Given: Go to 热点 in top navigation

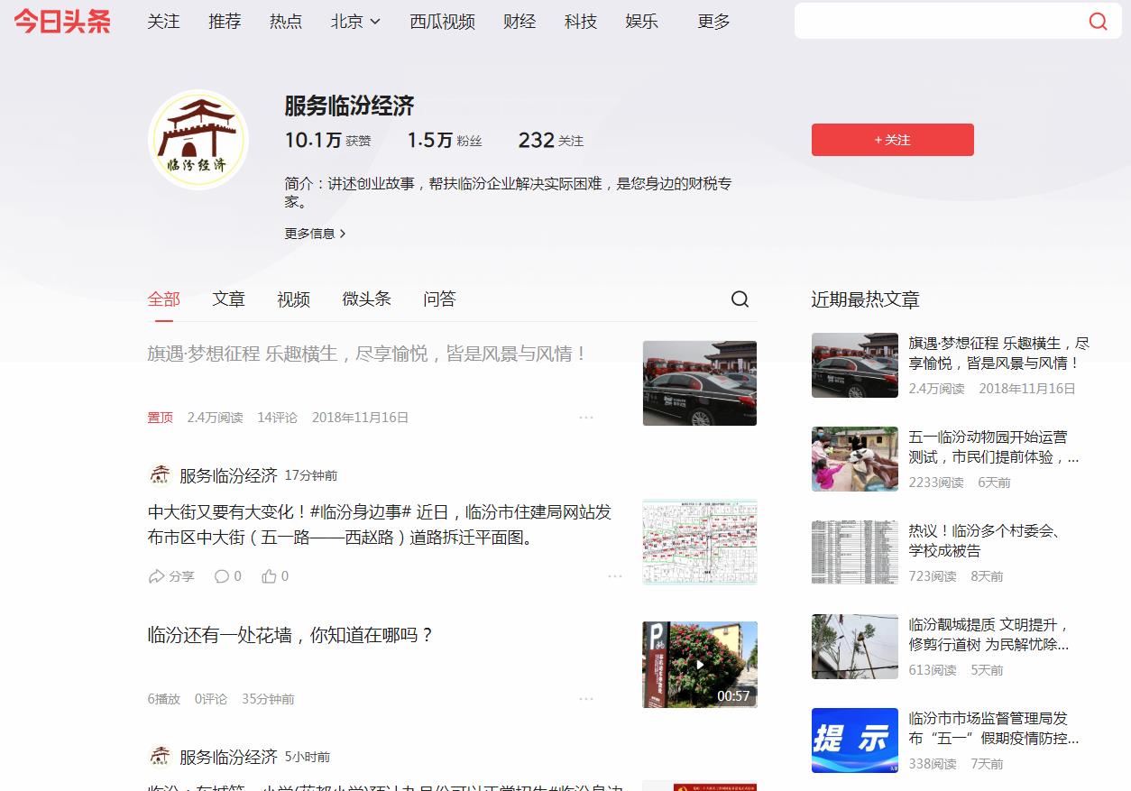Looking at the screenshot, I should click(286, 22).
